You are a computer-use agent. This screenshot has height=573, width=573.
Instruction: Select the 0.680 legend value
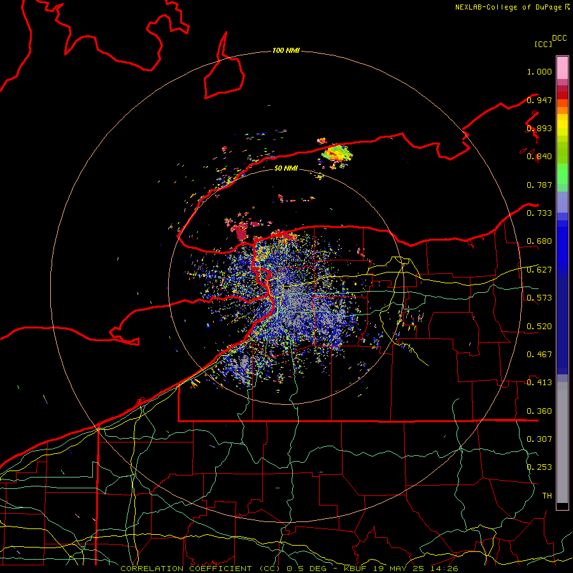click(539, 241)
